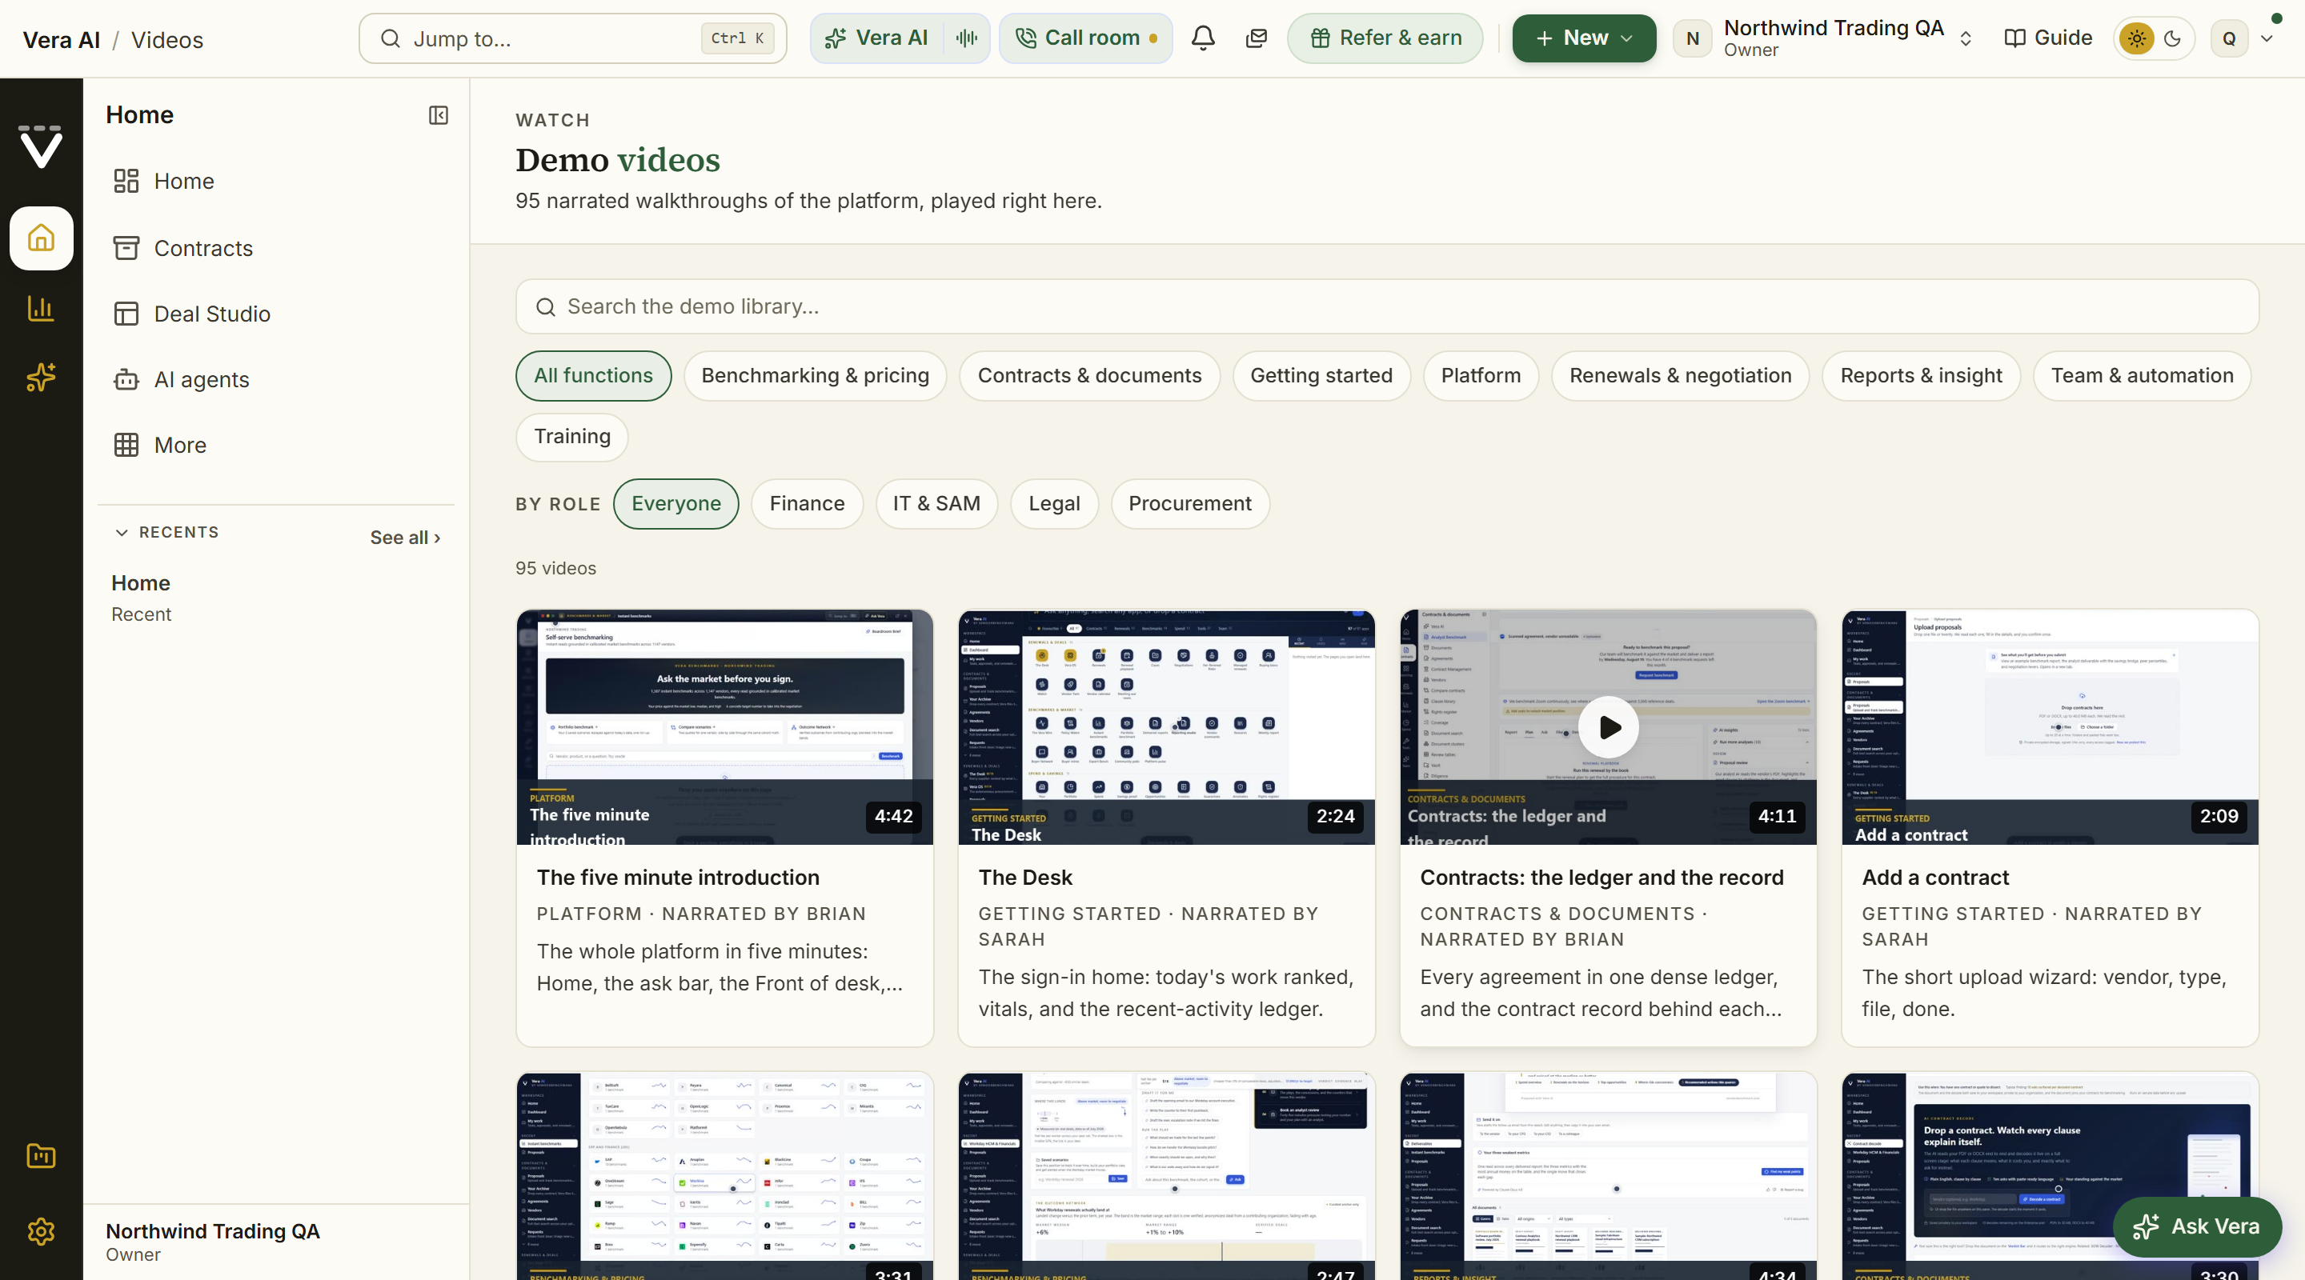
Task: Click the N workspace avatar
Action: (1692, 38)
